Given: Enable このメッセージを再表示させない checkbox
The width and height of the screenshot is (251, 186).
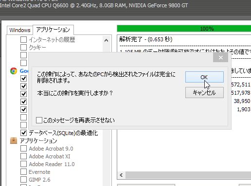Looking at the screenshot, I should coord(39,120).
